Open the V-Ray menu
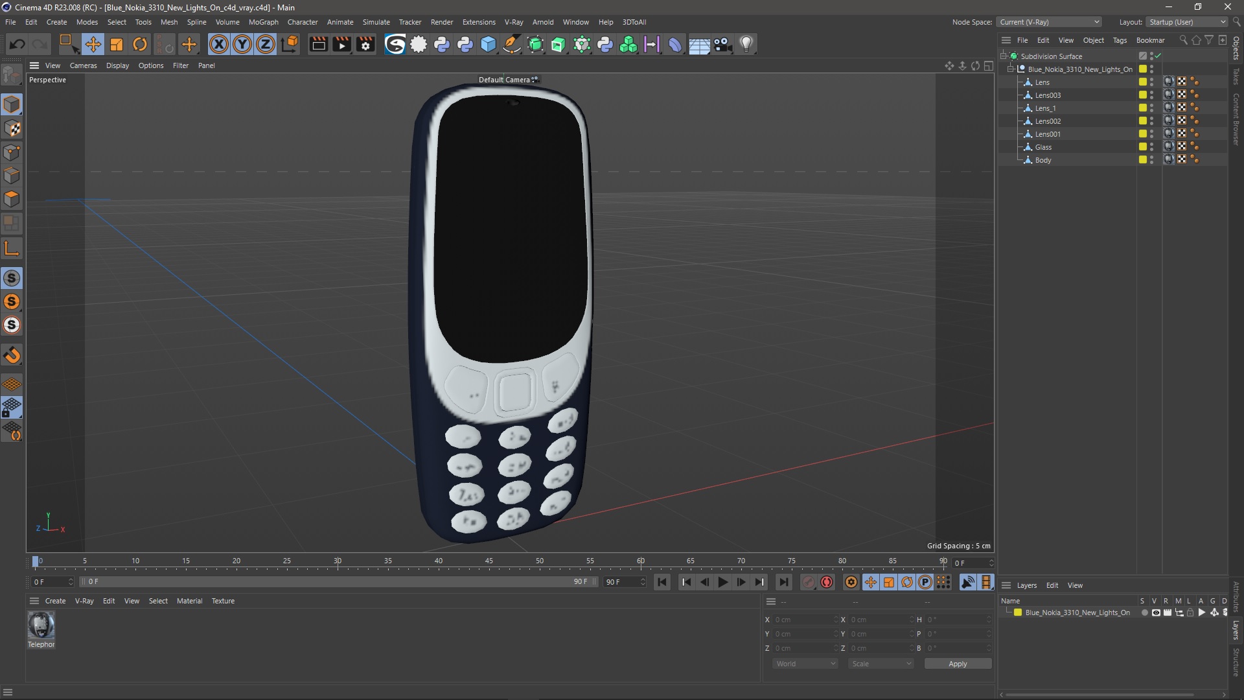Viewport: 1244px width, 700px height. coord(514,22)
